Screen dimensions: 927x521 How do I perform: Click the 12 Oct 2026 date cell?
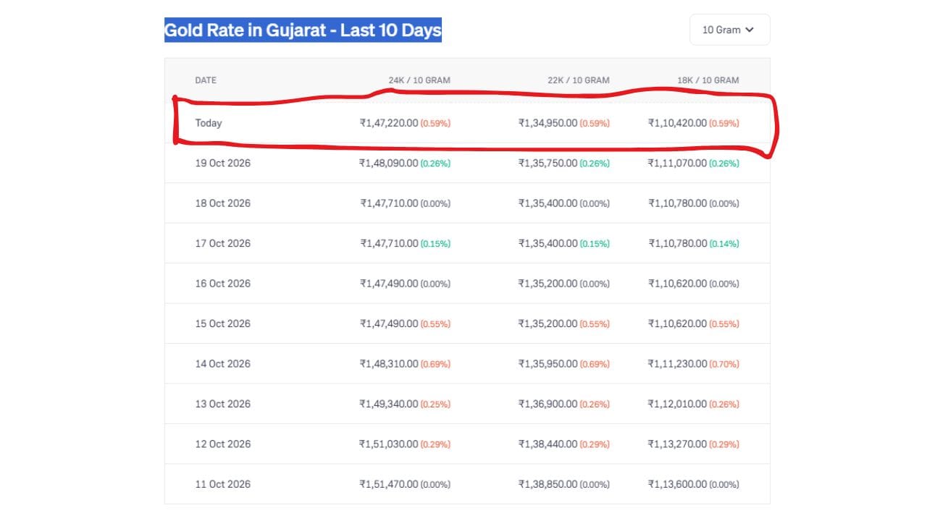(223, 444)
